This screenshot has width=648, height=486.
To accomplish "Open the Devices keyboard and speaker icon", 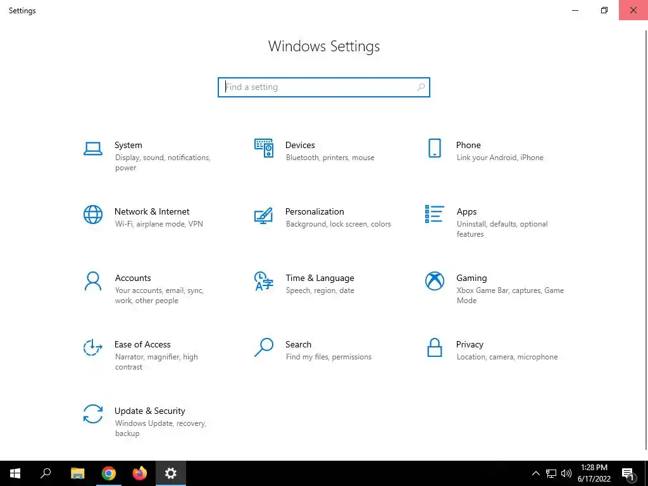I will click(264, 148).
